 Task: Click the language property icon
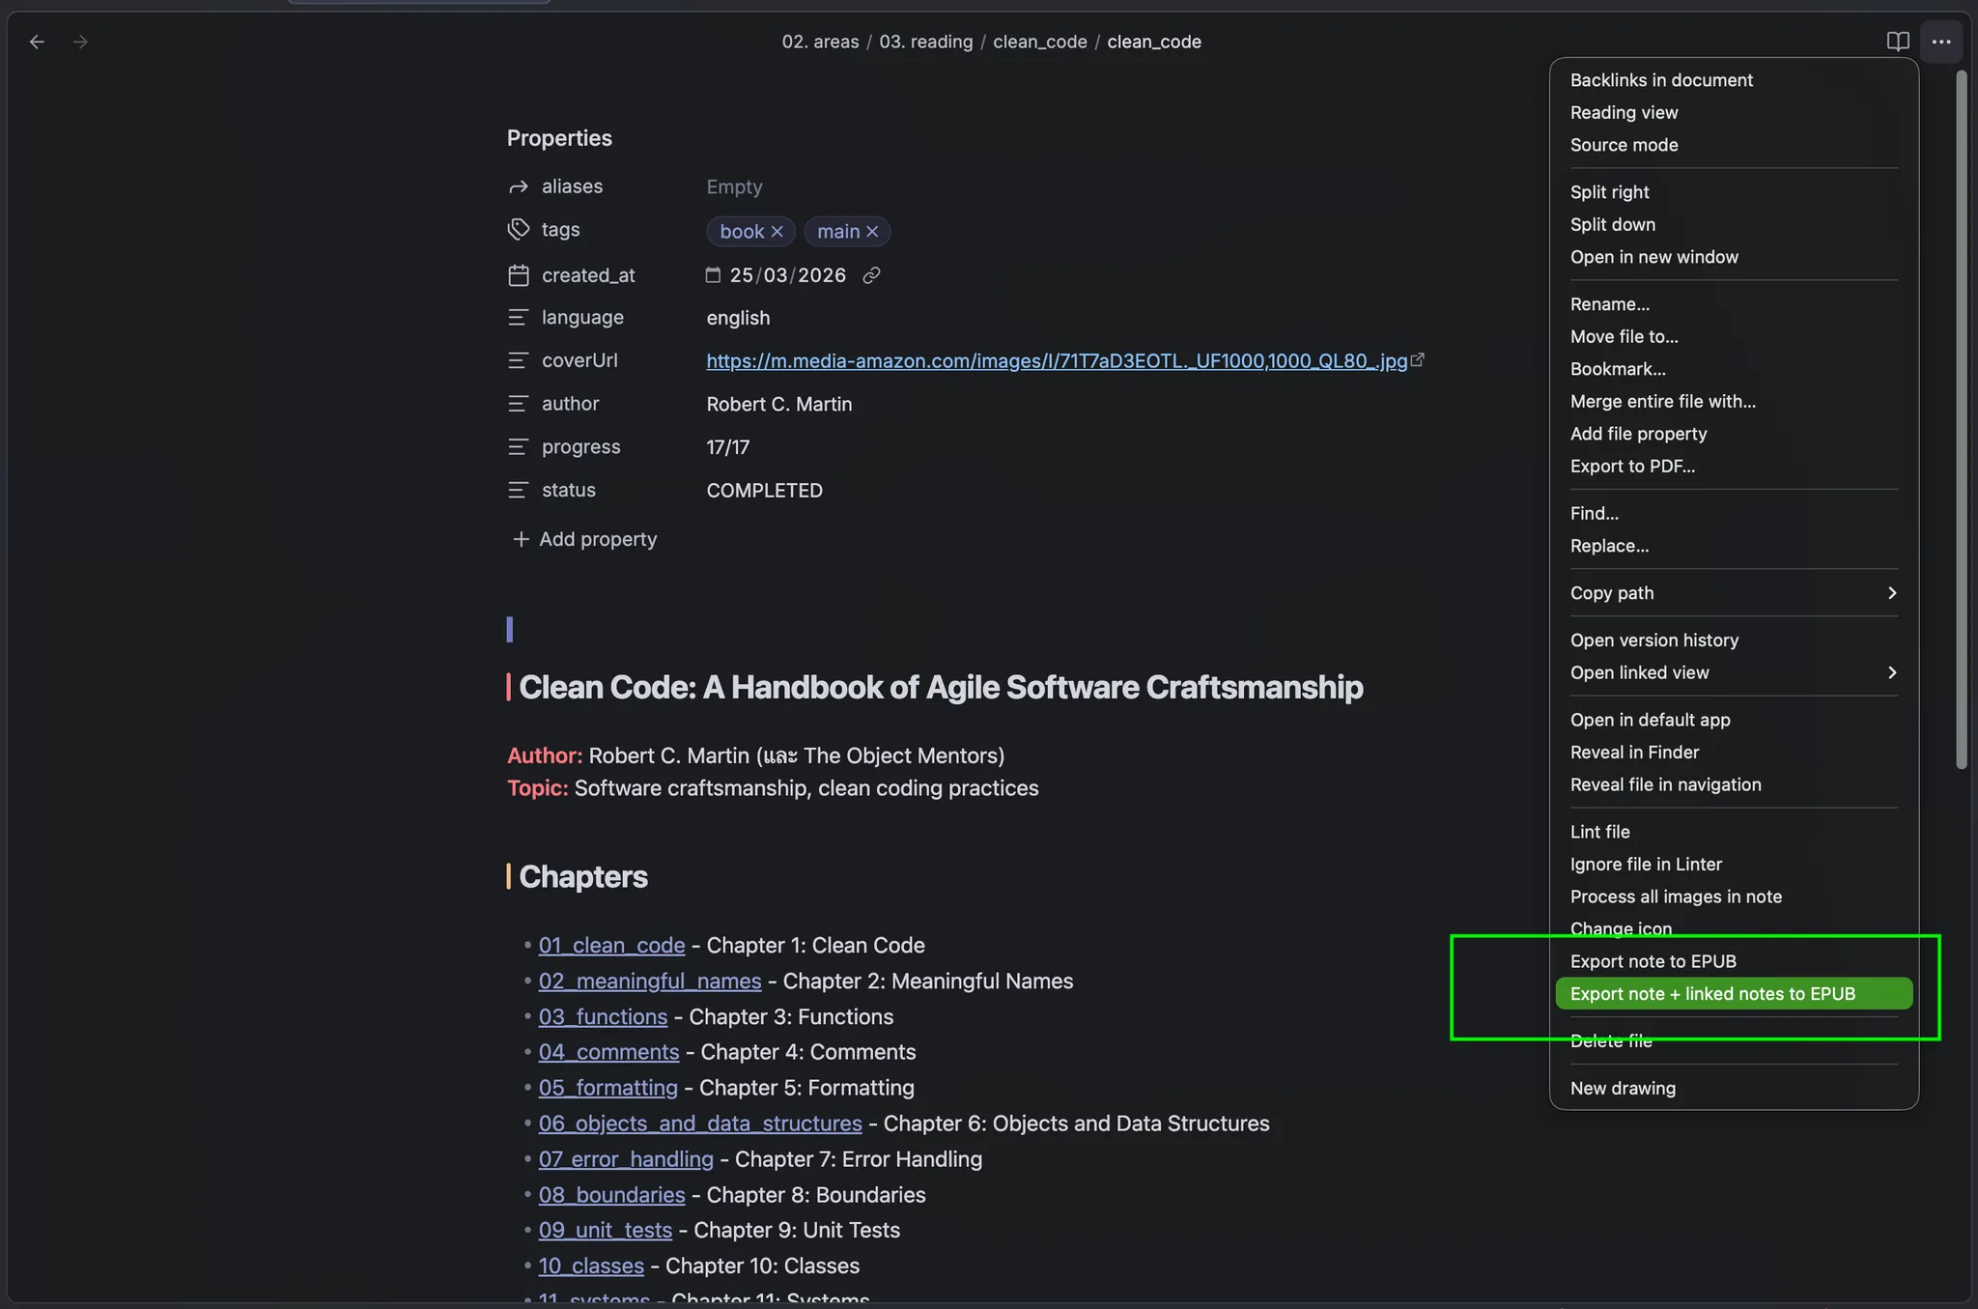519,318
